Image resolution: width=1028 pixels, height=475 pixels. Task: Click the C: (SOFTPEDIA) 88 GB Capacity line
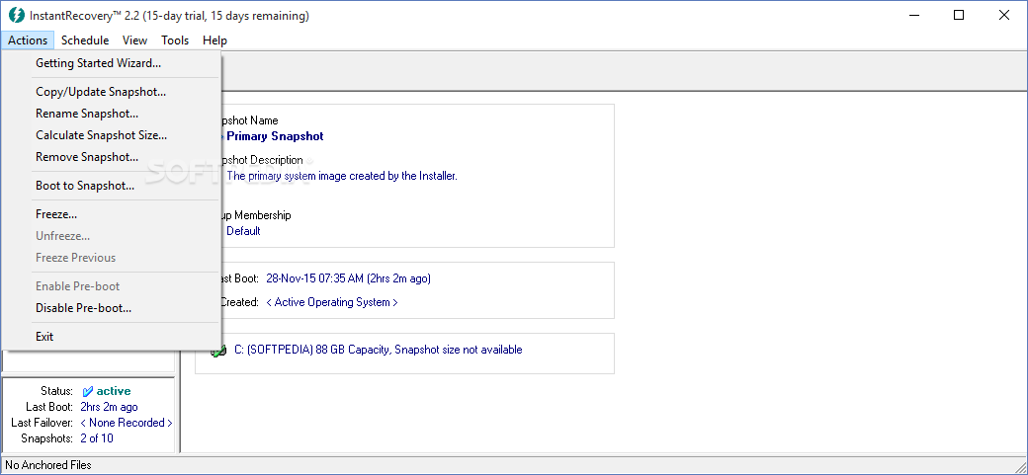[x=379, y=350]
